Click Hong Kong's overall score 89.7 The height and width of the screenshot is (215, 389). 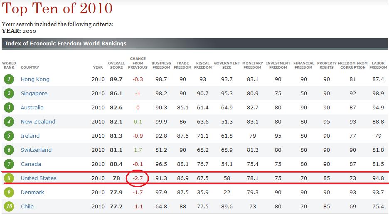click(x=116, y=79)
